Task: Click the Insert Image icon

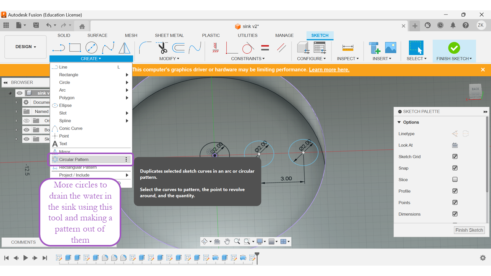Action: (x=390, y=48)
